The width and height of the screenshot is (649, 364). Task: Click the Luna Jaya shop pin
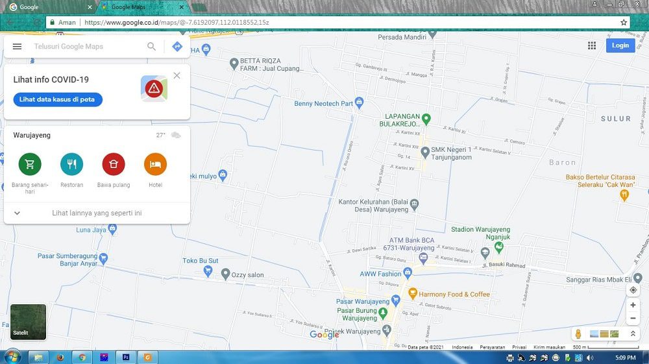[x=112, y=229]
